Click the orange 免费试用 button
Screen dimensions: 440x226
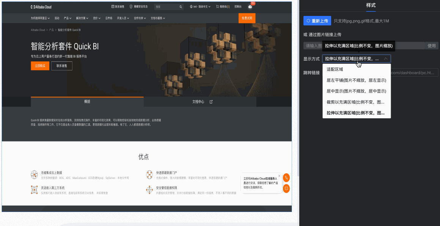pyautogui.click(x=247, y=18)
